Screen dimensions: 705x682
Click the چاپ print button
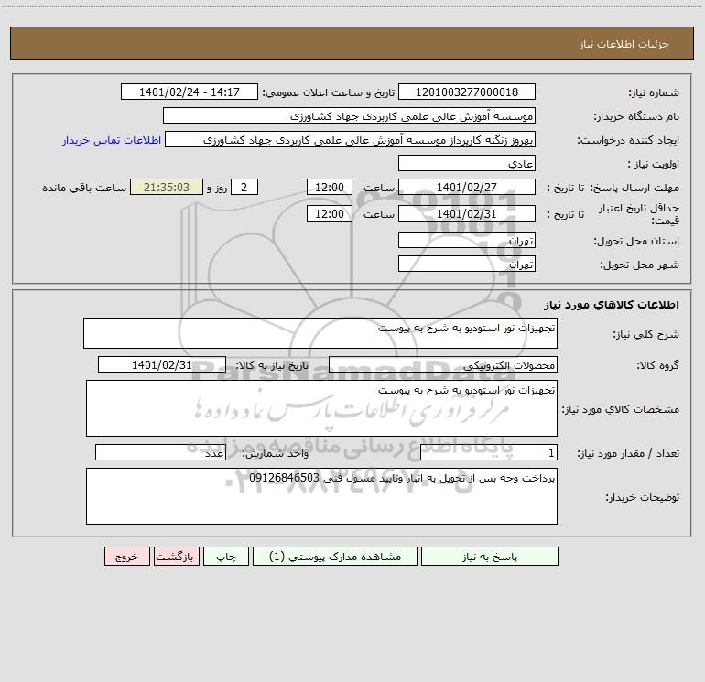click(226, 556)
